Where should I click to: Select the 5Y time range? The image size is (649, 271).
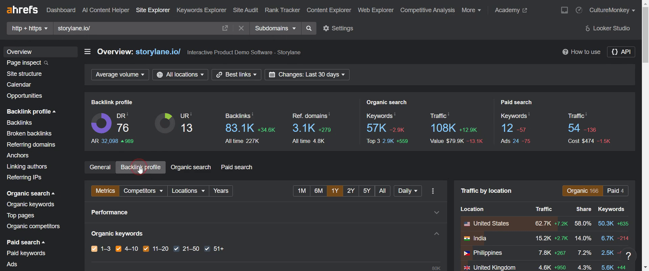pos(367,191)
